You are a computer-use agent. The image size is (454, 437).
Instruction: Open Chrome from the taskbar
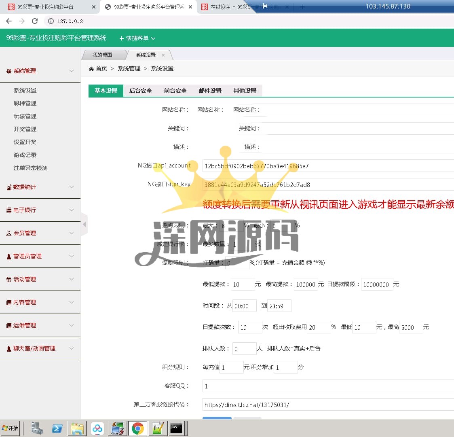click(137, 428)
